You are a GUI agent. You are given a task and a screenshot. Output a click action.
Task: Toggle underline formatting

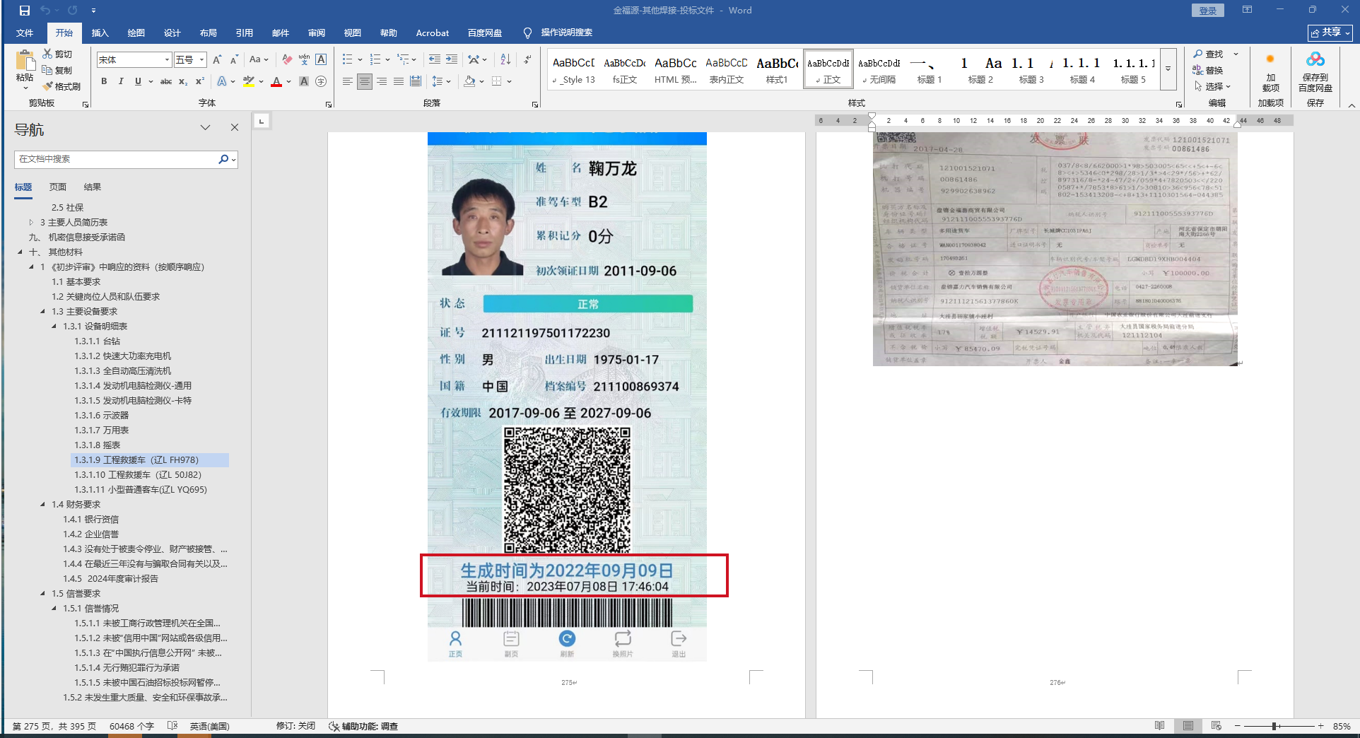pyautogui.click(x=138, y=82)
